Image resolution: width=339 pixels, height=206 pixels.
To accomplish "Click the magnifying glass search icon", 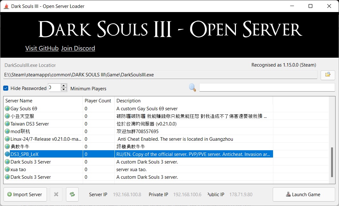I will tap(192, 87).
